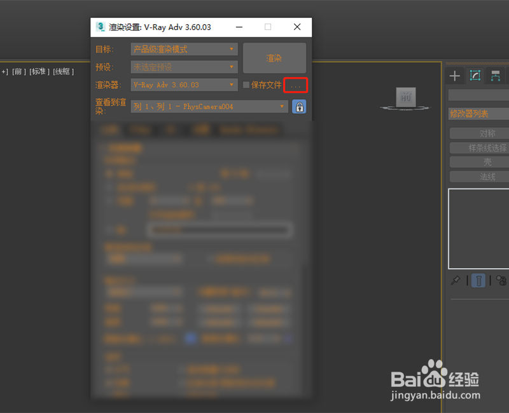Screen dimensions: 509x413
Task: Click the 3ds Max icon in title bar
Action: coord(101,27)
